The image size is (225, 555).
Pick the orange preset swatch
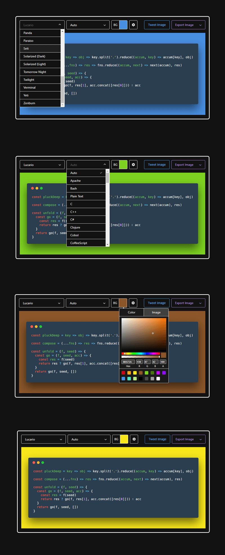pos(129,373)
